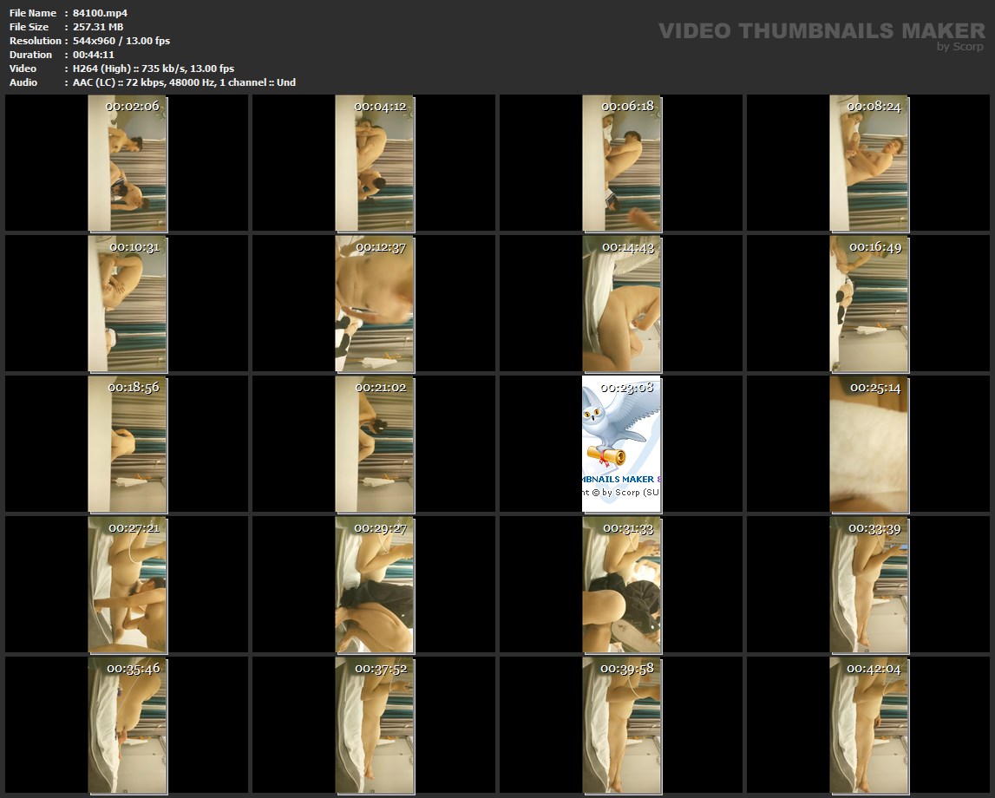The width and height of the screenshot is (995, 798).
Task: Click the frame with timestamp 00:37:52
Action: 375,726
